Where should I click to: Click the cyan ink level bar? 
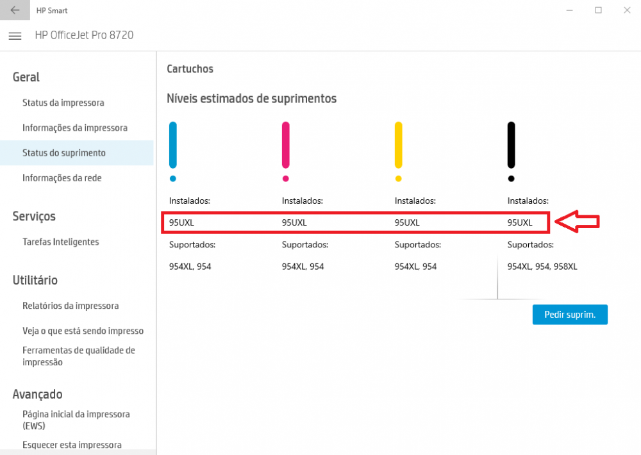click(x=173, y=145)
